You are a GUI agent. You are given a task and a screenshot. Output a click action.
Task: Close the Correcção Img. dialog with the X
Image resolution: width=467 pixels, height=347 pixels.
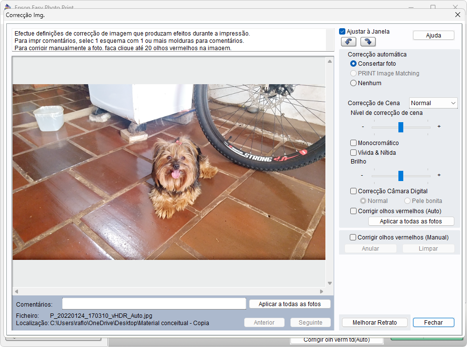[x=458, y=15]
